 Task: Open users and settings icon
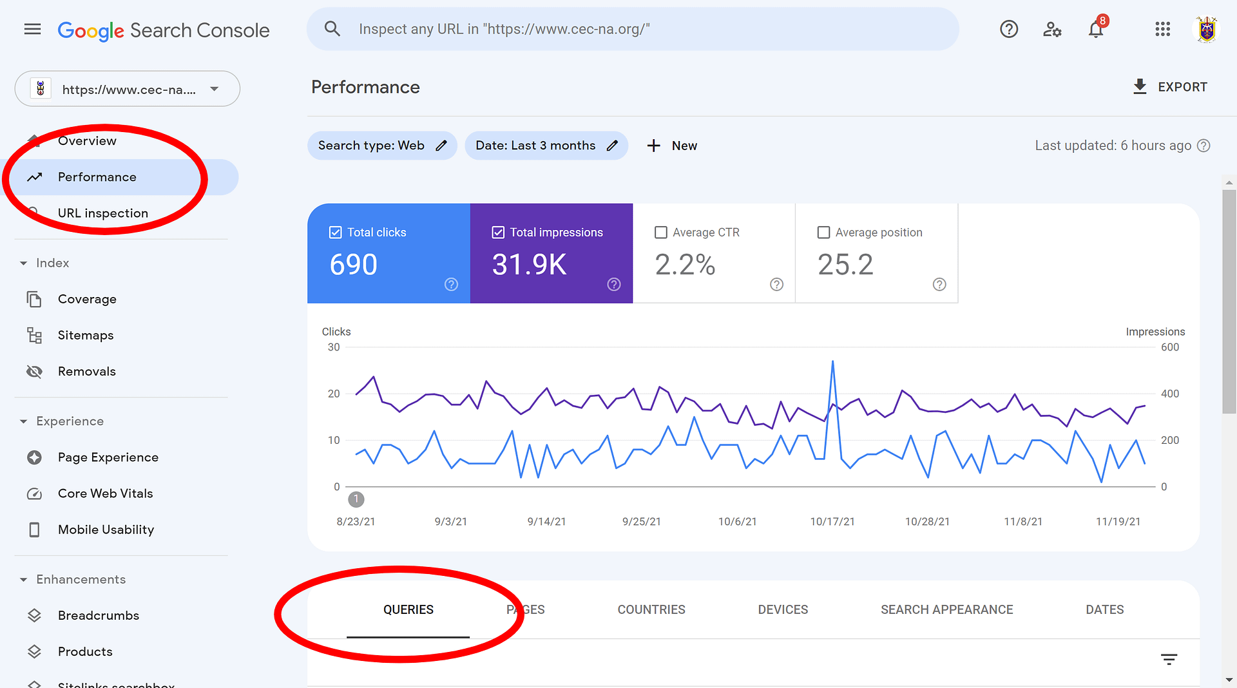(x=1052, y=29)
